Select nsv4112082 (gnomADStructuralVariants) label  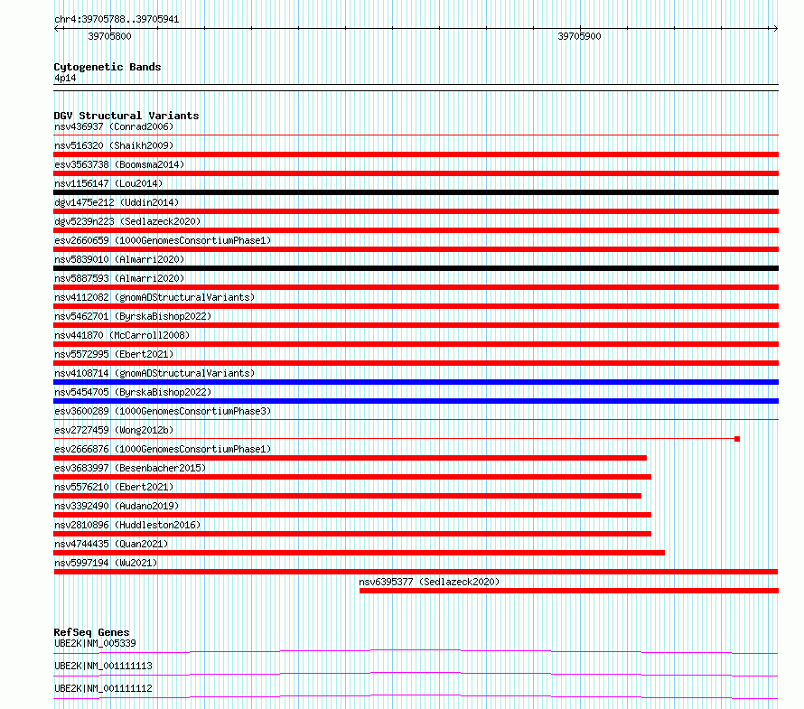tap(154, 297)
